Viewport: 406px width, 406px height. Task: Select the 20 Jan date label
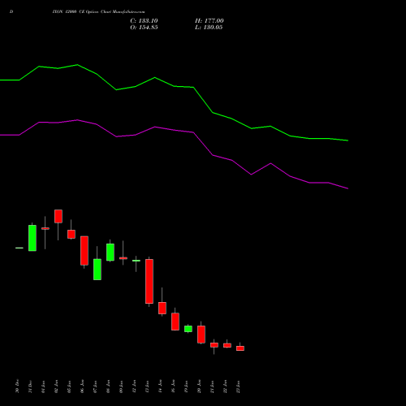(199, 387)
